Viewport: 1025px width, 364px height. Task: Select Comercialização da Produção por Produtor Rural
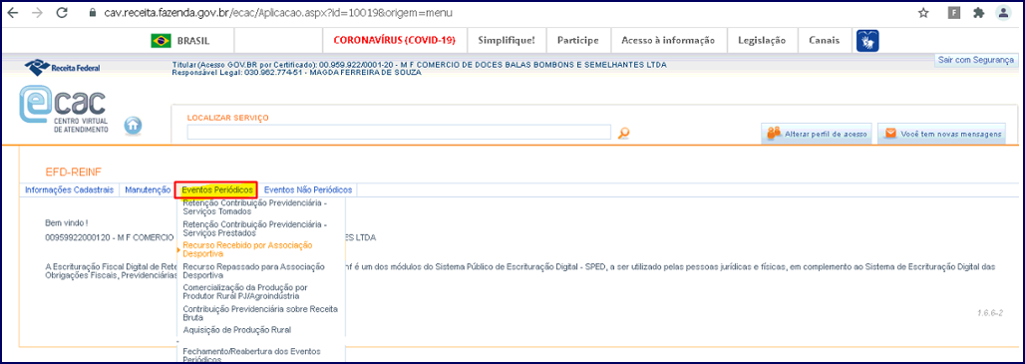pos(245,291)
